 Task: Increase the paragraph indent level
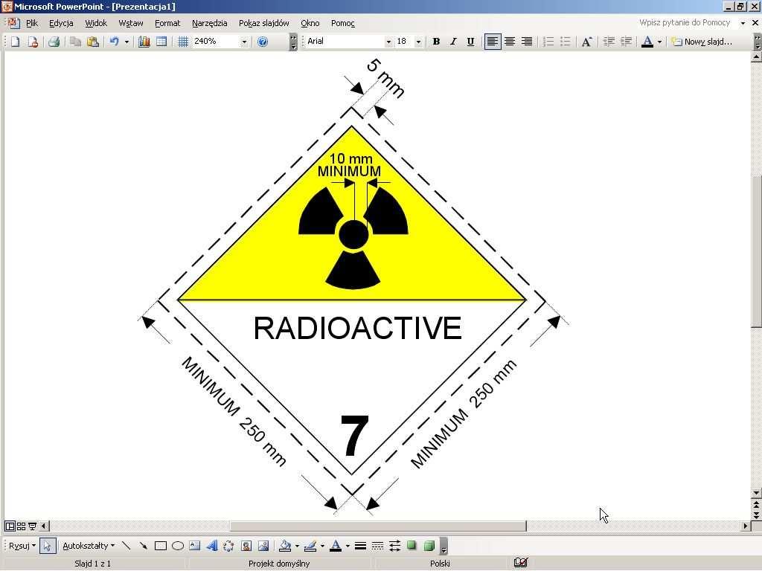point(626,42)
